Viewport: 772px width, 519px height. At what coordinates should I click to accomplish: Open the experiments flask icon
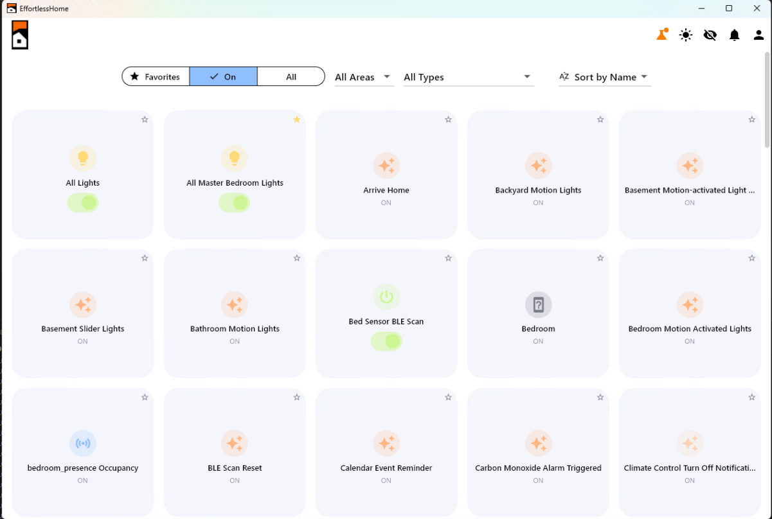coord(661,35)
